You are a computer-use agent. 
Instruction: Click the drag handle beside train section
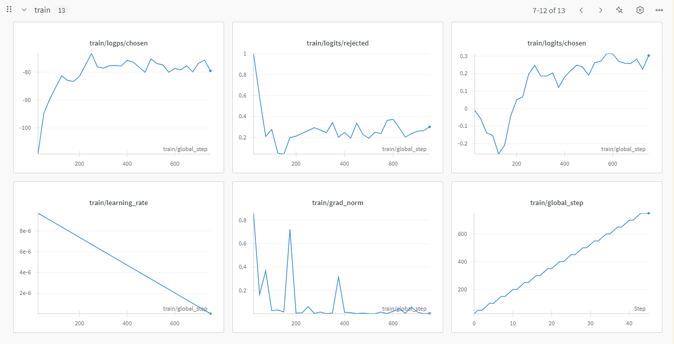click(9, 10)
